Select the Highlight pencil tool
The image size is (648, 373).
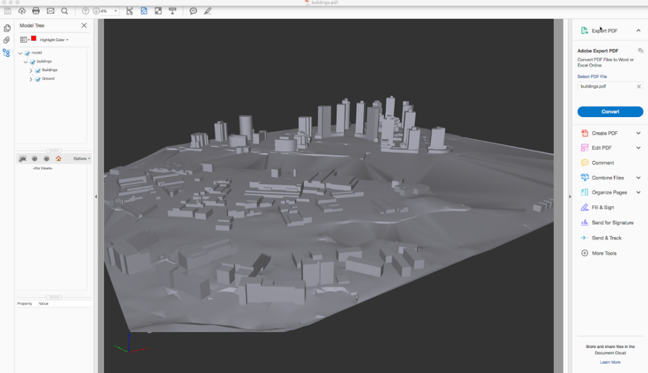click(x=207, y=10)
